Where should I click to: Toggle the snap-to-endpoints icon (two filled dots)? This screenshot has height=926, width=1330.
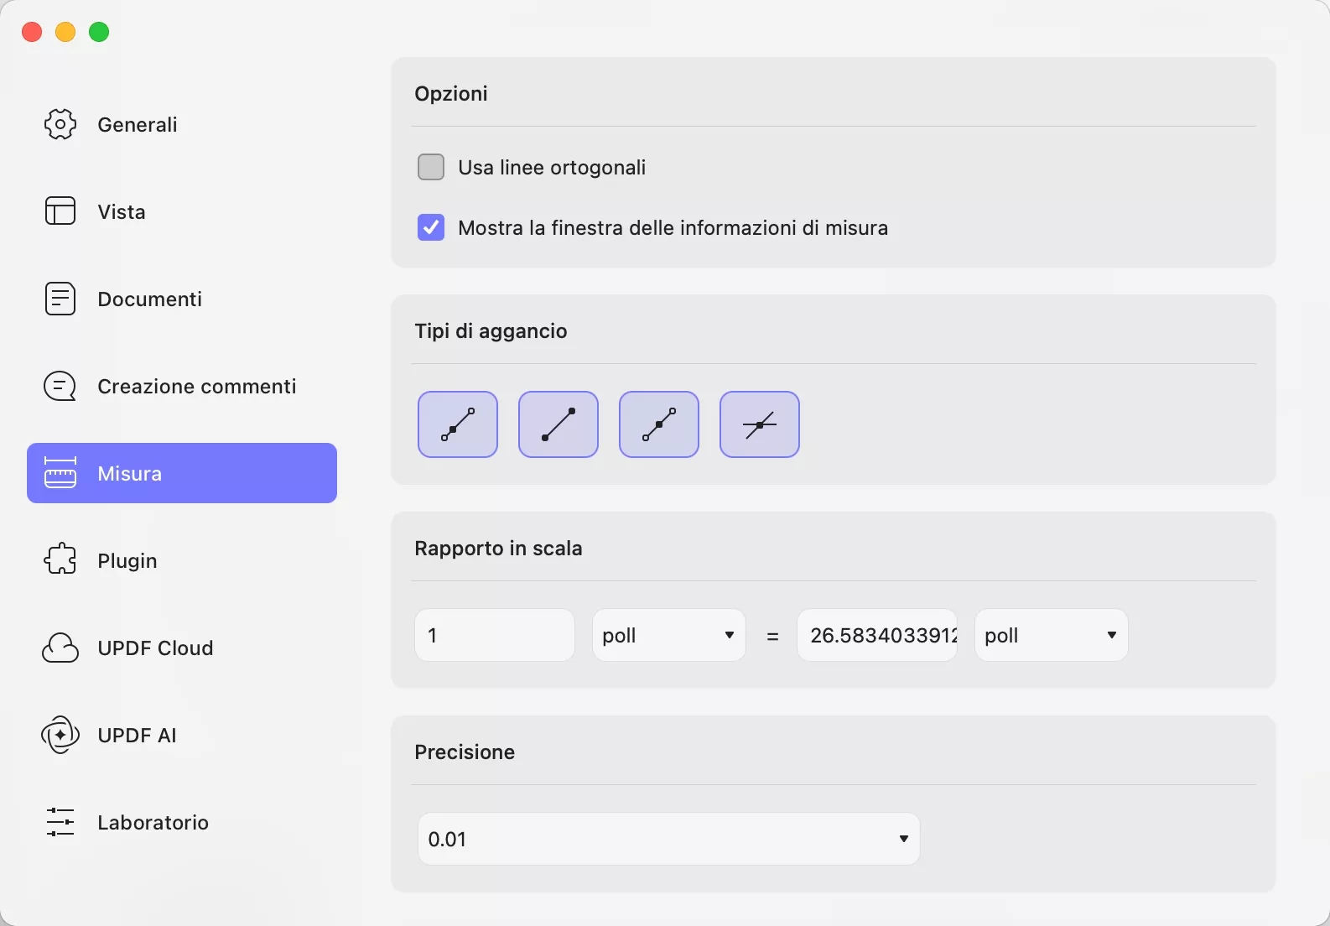click(558, 424)
